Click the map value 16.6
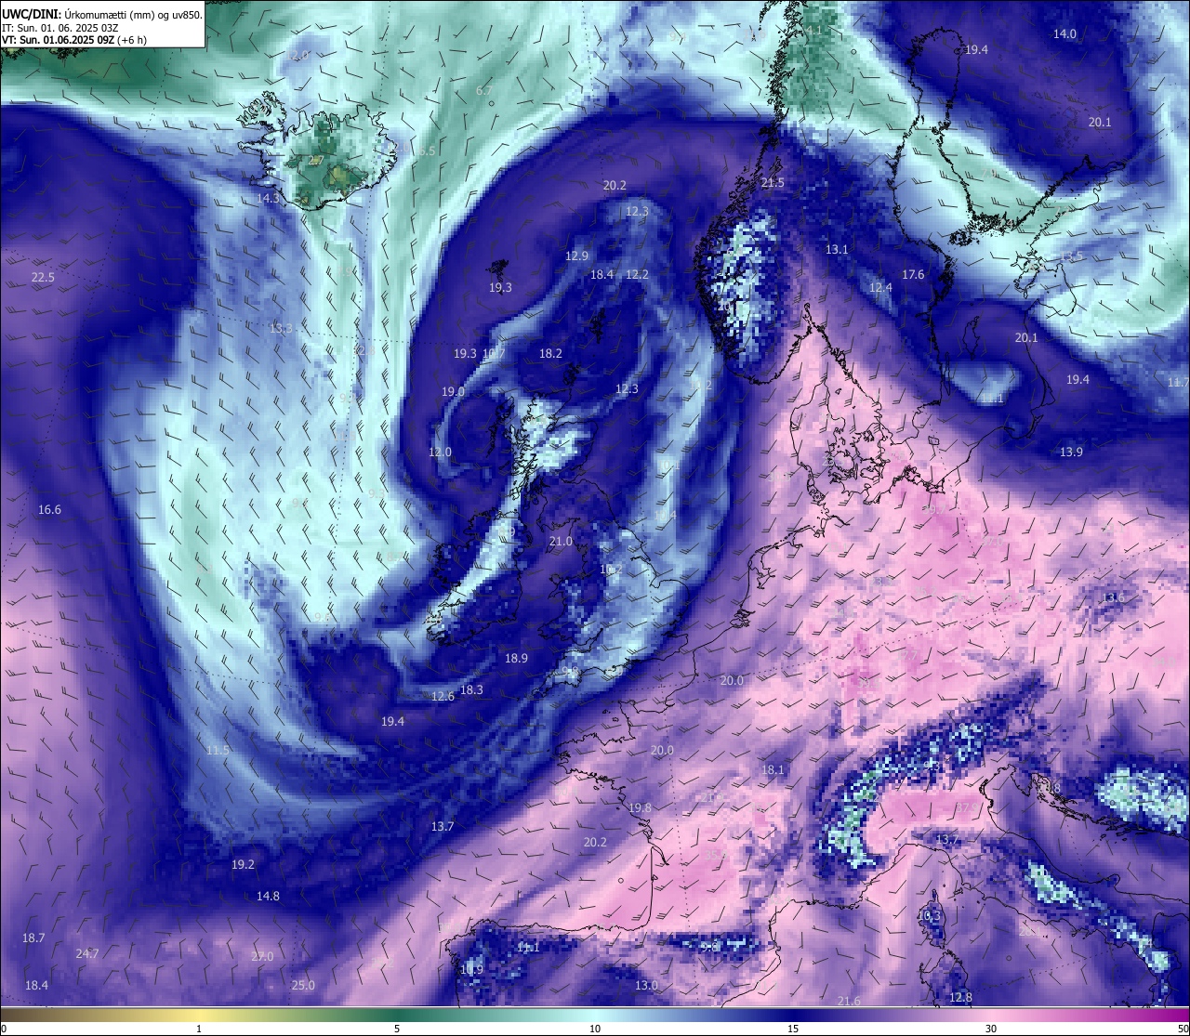1190x1036 pixels. 49,510
